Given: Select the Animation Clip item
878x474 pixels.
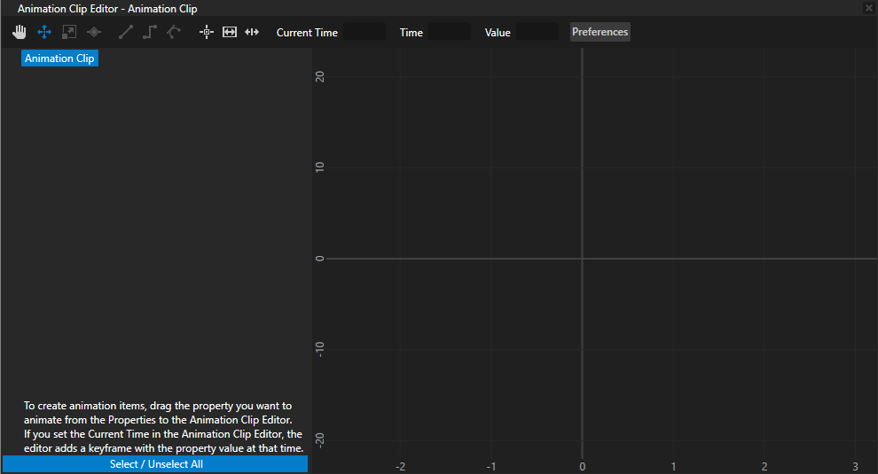Looking at the screenshot, I should click(60, 58).
